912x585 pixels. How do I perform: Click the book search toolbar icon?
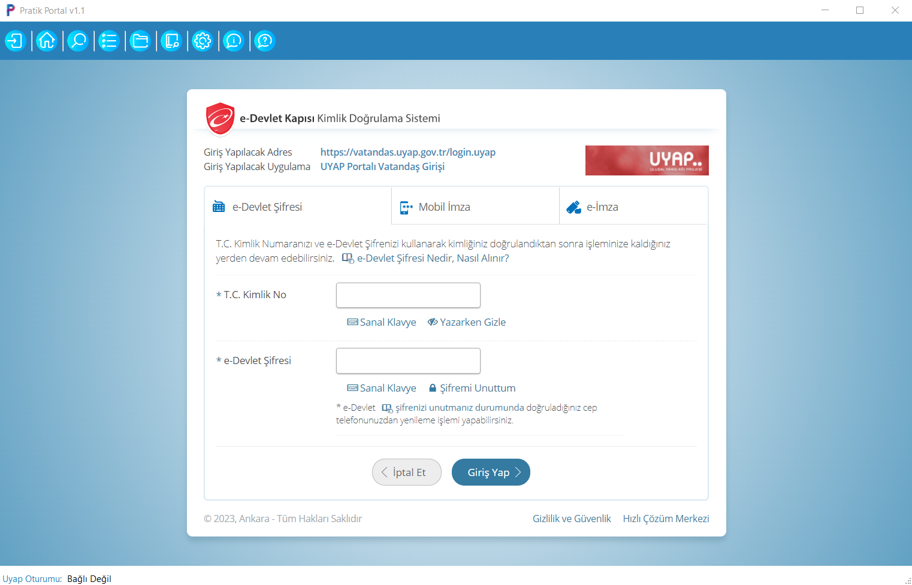click(x=171, y=41)
